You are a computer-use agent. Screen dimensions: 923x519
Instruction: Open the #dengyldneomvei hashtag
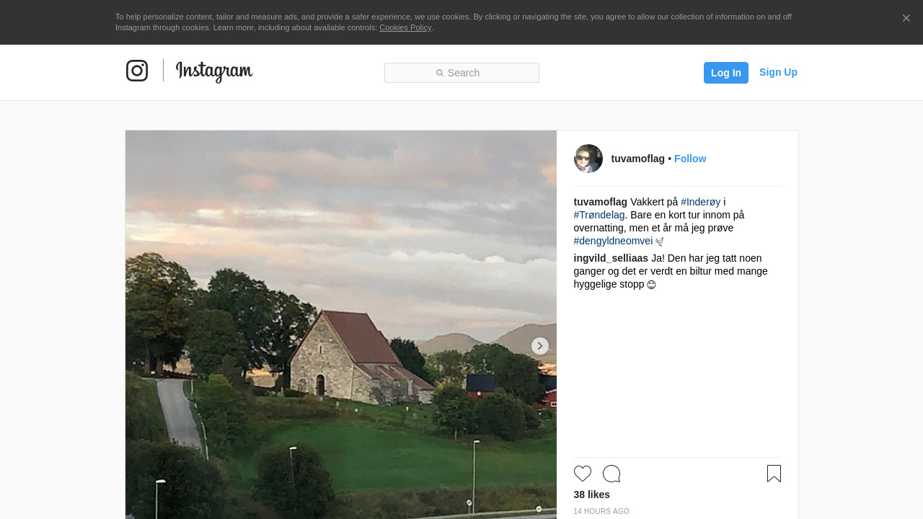coord(613,241)
